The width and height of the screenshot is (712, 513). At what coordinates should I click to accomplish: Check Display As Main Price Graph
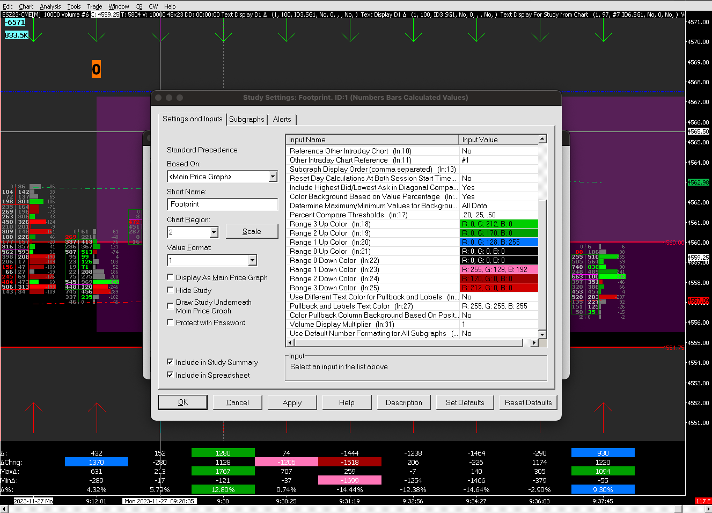coord(170,277)
